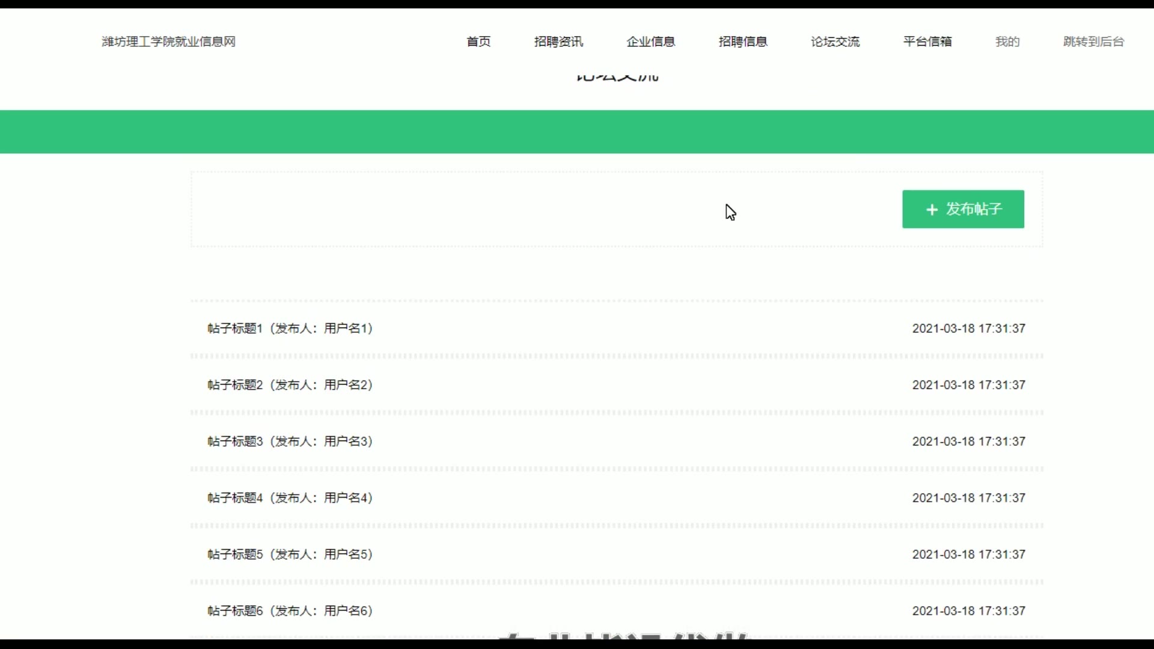Click the plus icon on 发布帖子 button
Viewport: 1154px width, 649px height.
pyautogui.click(x=932, y=210)
